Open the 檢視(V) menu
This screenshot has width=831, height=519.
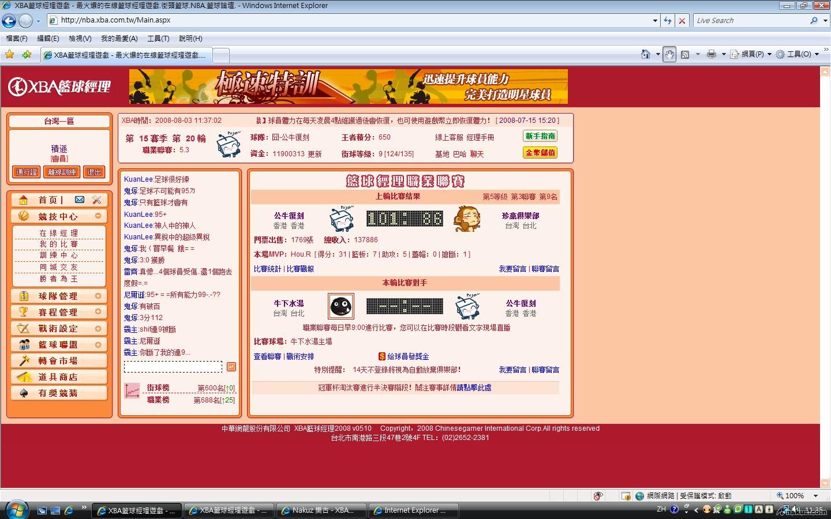click(80, 39)
